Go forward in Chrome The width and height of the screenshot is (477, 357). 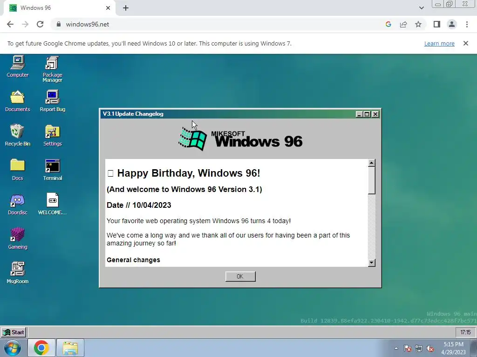click(25, 24)
